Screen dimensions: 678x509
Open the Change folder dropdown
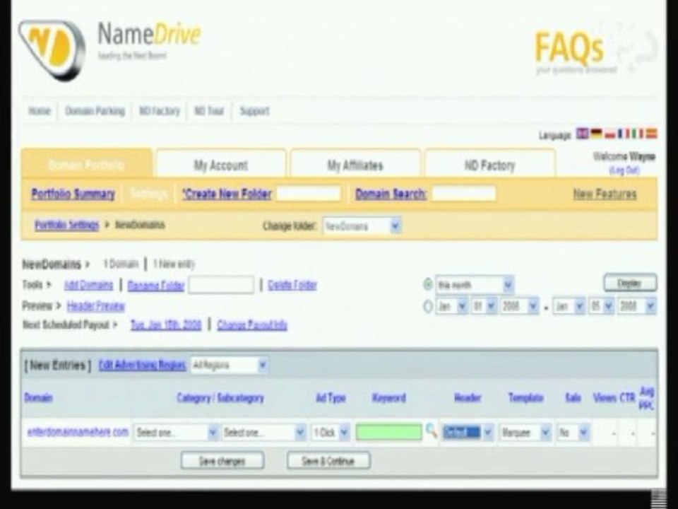[x=362, y=226]
